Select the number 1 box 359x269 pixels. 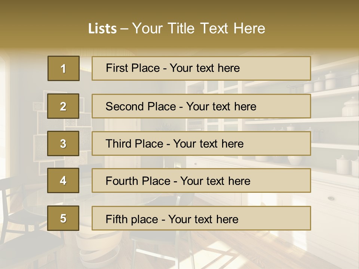tap(64, 68)
